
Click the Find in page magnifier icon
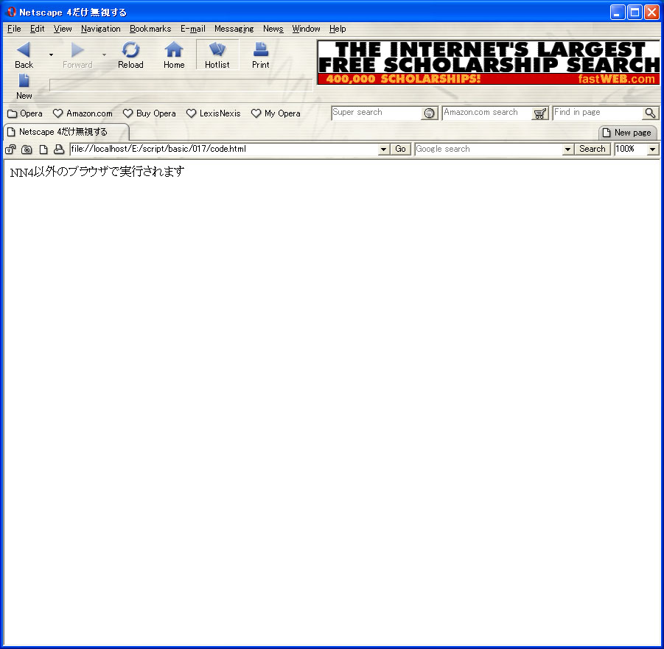651,113
